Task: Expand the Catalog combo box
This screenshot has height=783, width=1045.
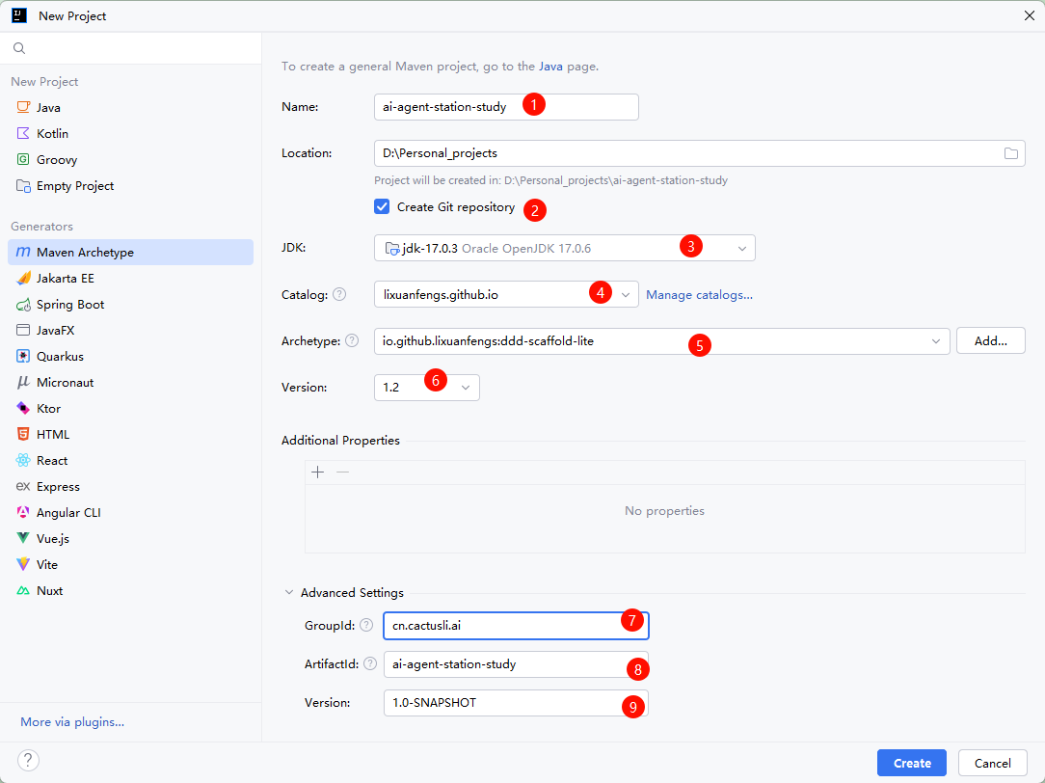Action: tap(625, 295)
